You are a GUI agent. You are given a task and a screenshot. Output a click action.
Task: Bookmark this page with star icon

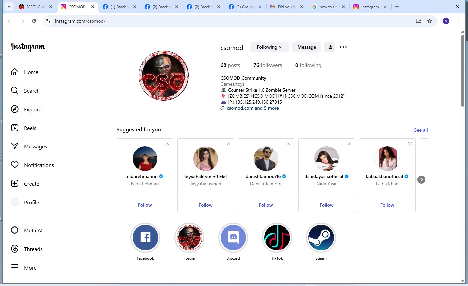click(429, 21)
